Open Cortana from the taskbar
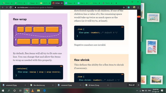This screenshot has height=93, width=166. pos(15,90)
